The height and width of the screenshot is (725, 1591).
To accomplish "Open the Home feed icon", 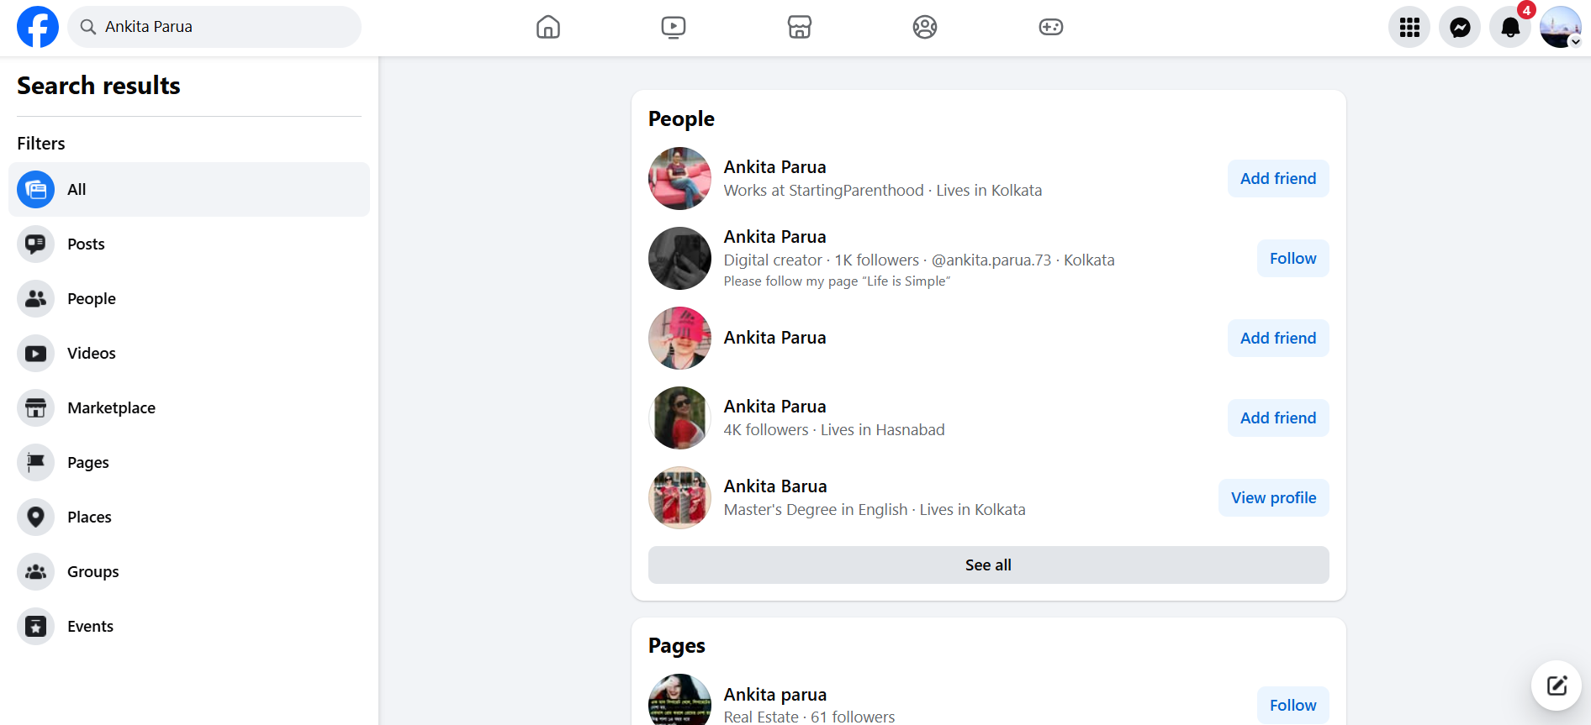I will click(548, 27).
